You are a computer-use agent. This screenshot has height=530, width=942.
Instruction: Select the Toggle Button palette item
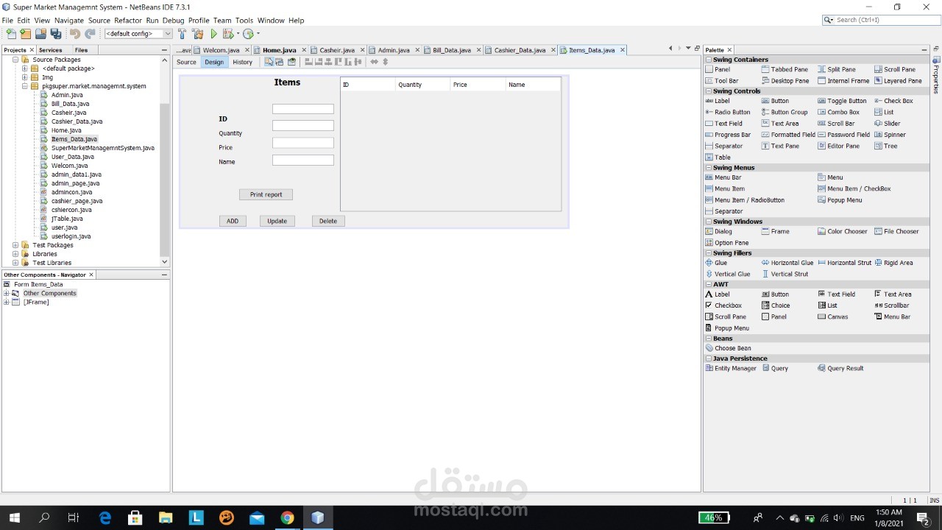pos(843,101)
